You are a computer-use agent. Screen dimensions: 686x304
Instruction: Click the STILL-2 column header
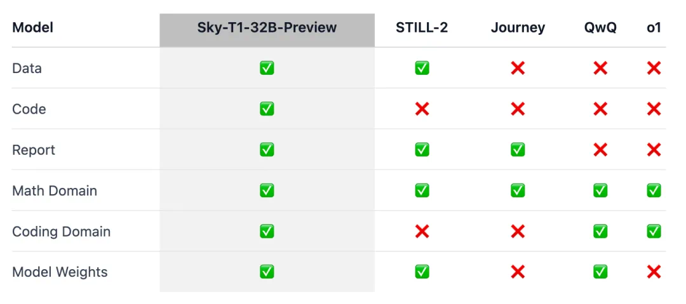coord(422,28)
